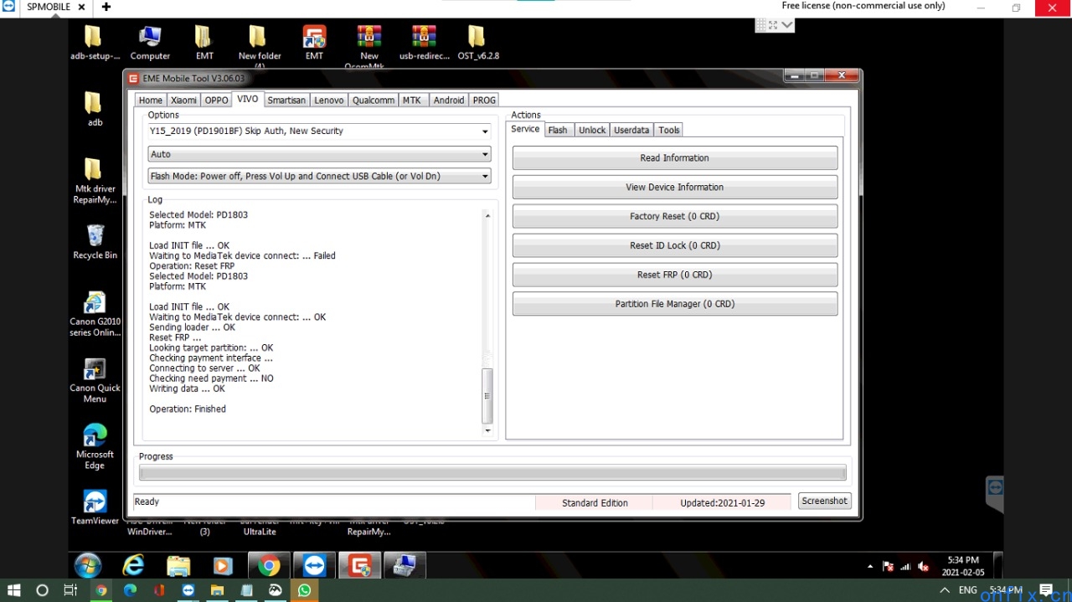Expand the TeamViewer toolbar chevron at top

[786, 25]
